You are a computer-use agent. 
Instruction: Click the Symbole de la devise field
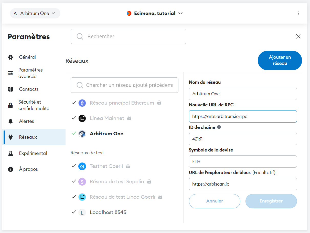pyautogui.click(x=243, y=161)
